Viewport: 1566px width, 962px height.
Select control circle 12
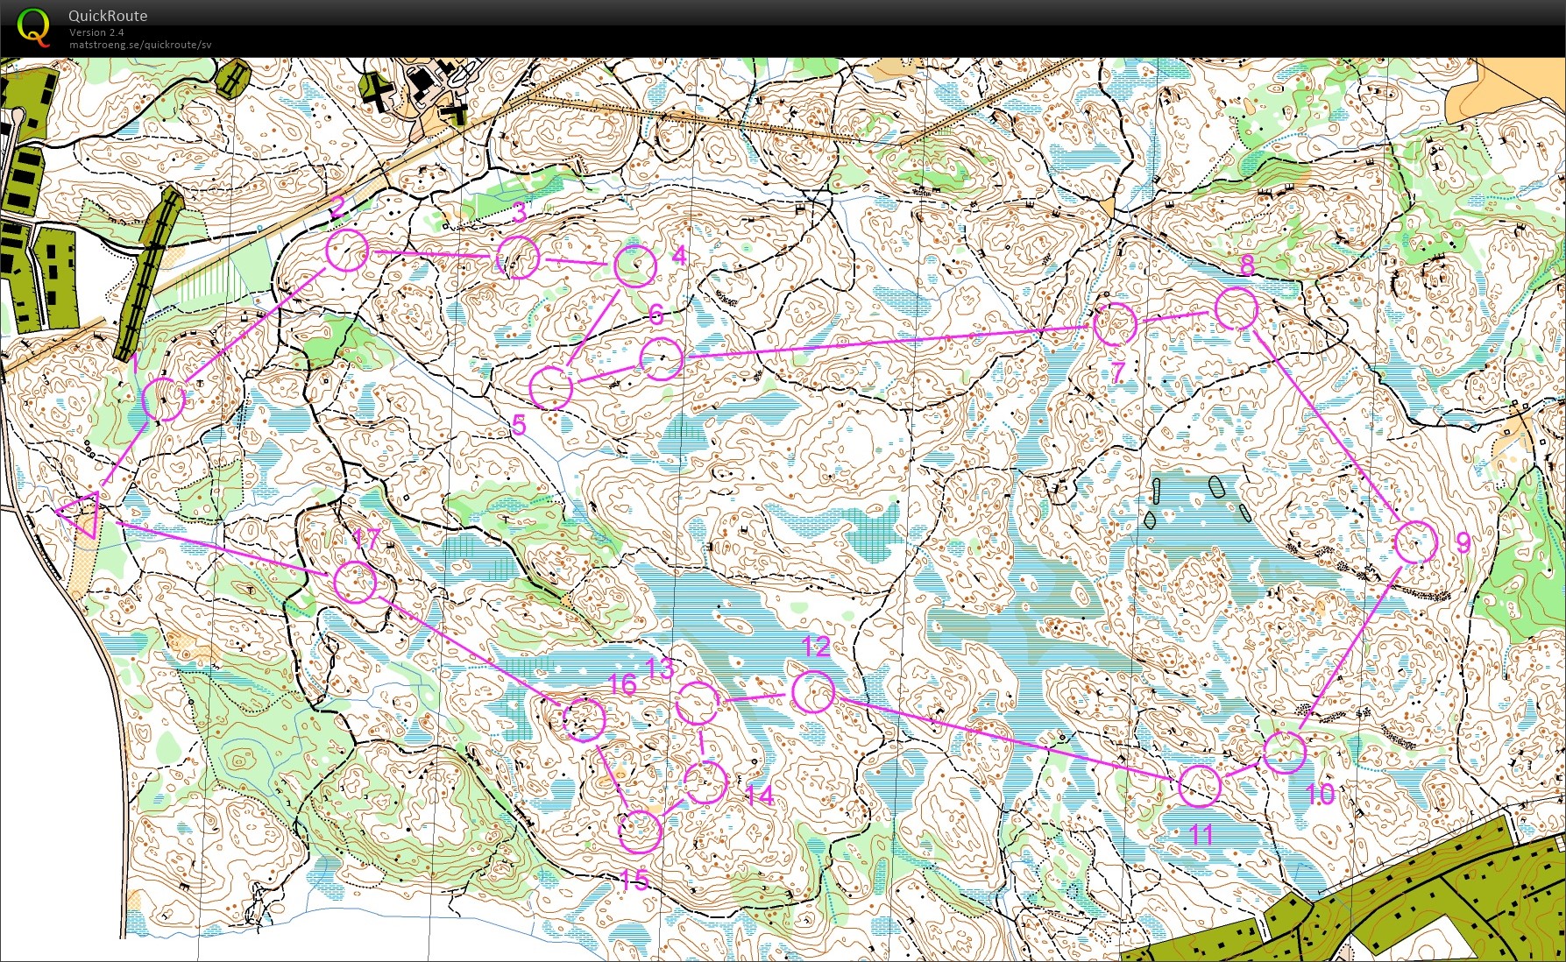[x=813, y=692]
